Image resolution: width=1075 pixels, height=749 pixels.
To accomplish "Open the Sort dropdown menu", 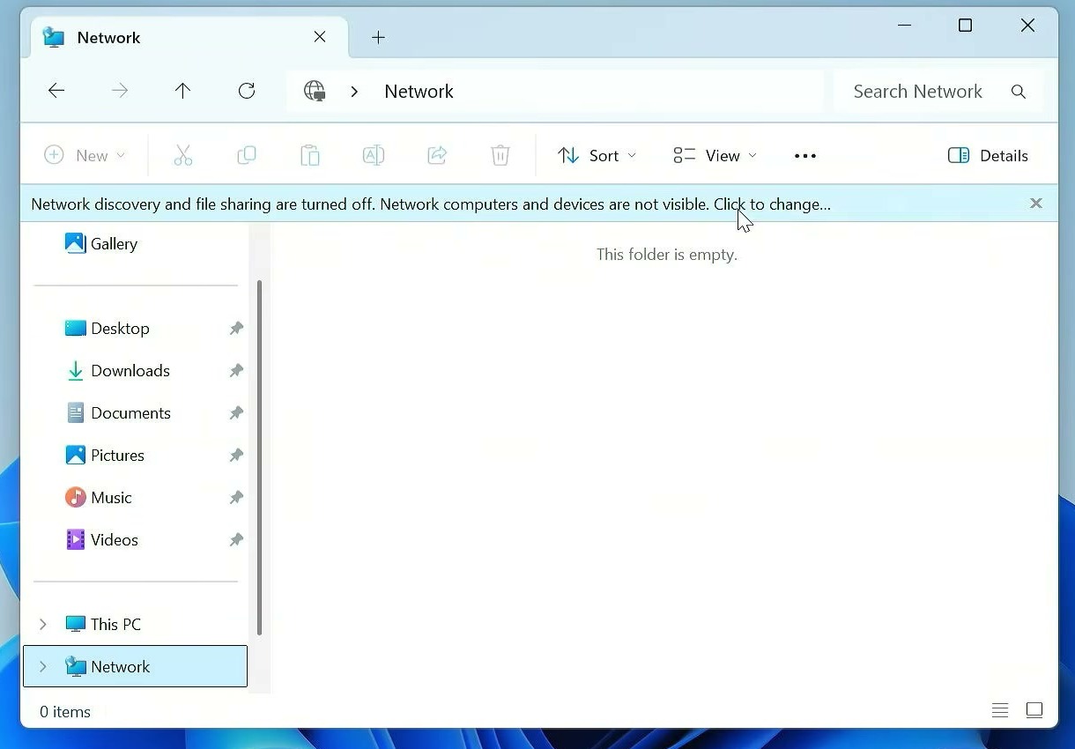I will 597,155.
